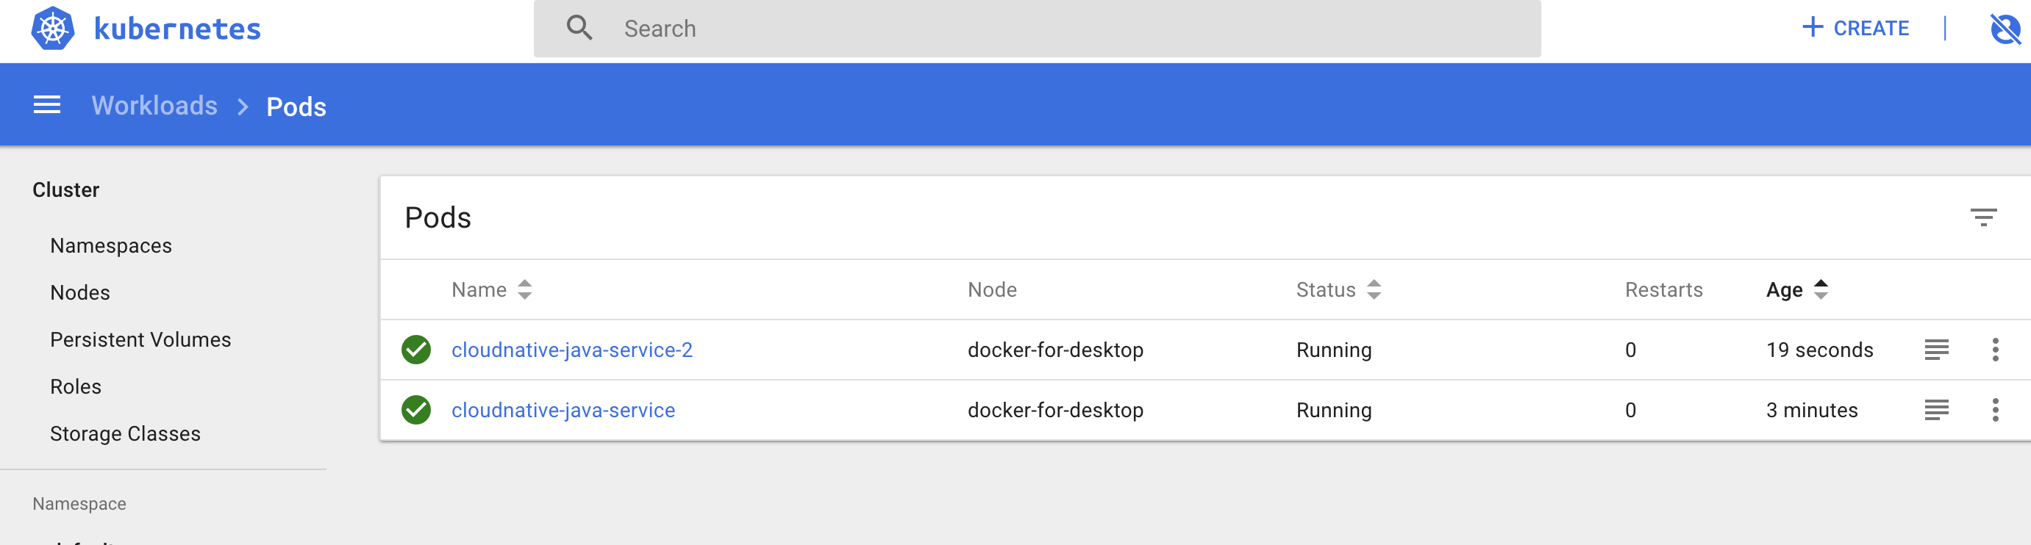Open cloudnative-java-service-2 pod link
Screen dimensions: 2031x545
[572, 350]
